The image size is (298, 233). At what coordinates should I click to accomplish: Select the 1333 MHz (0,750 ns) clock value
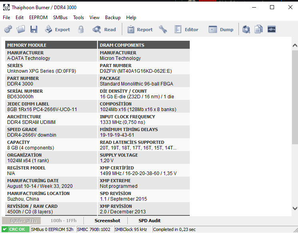click(x=122, y=122)
